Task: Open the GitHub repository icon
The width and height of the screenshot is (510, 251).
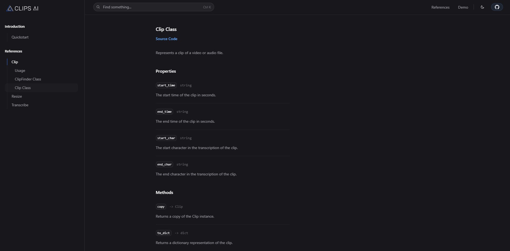Action: [497, 7]
